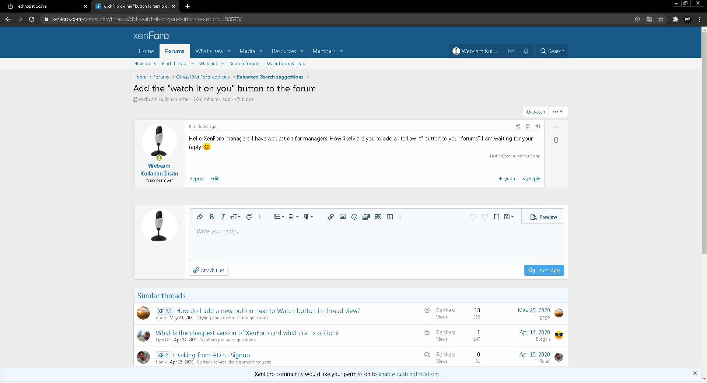Insert a quote block with the quotation icon
Image resolution: width=707 pixels, height=383 pixels.
click(378, 217)
